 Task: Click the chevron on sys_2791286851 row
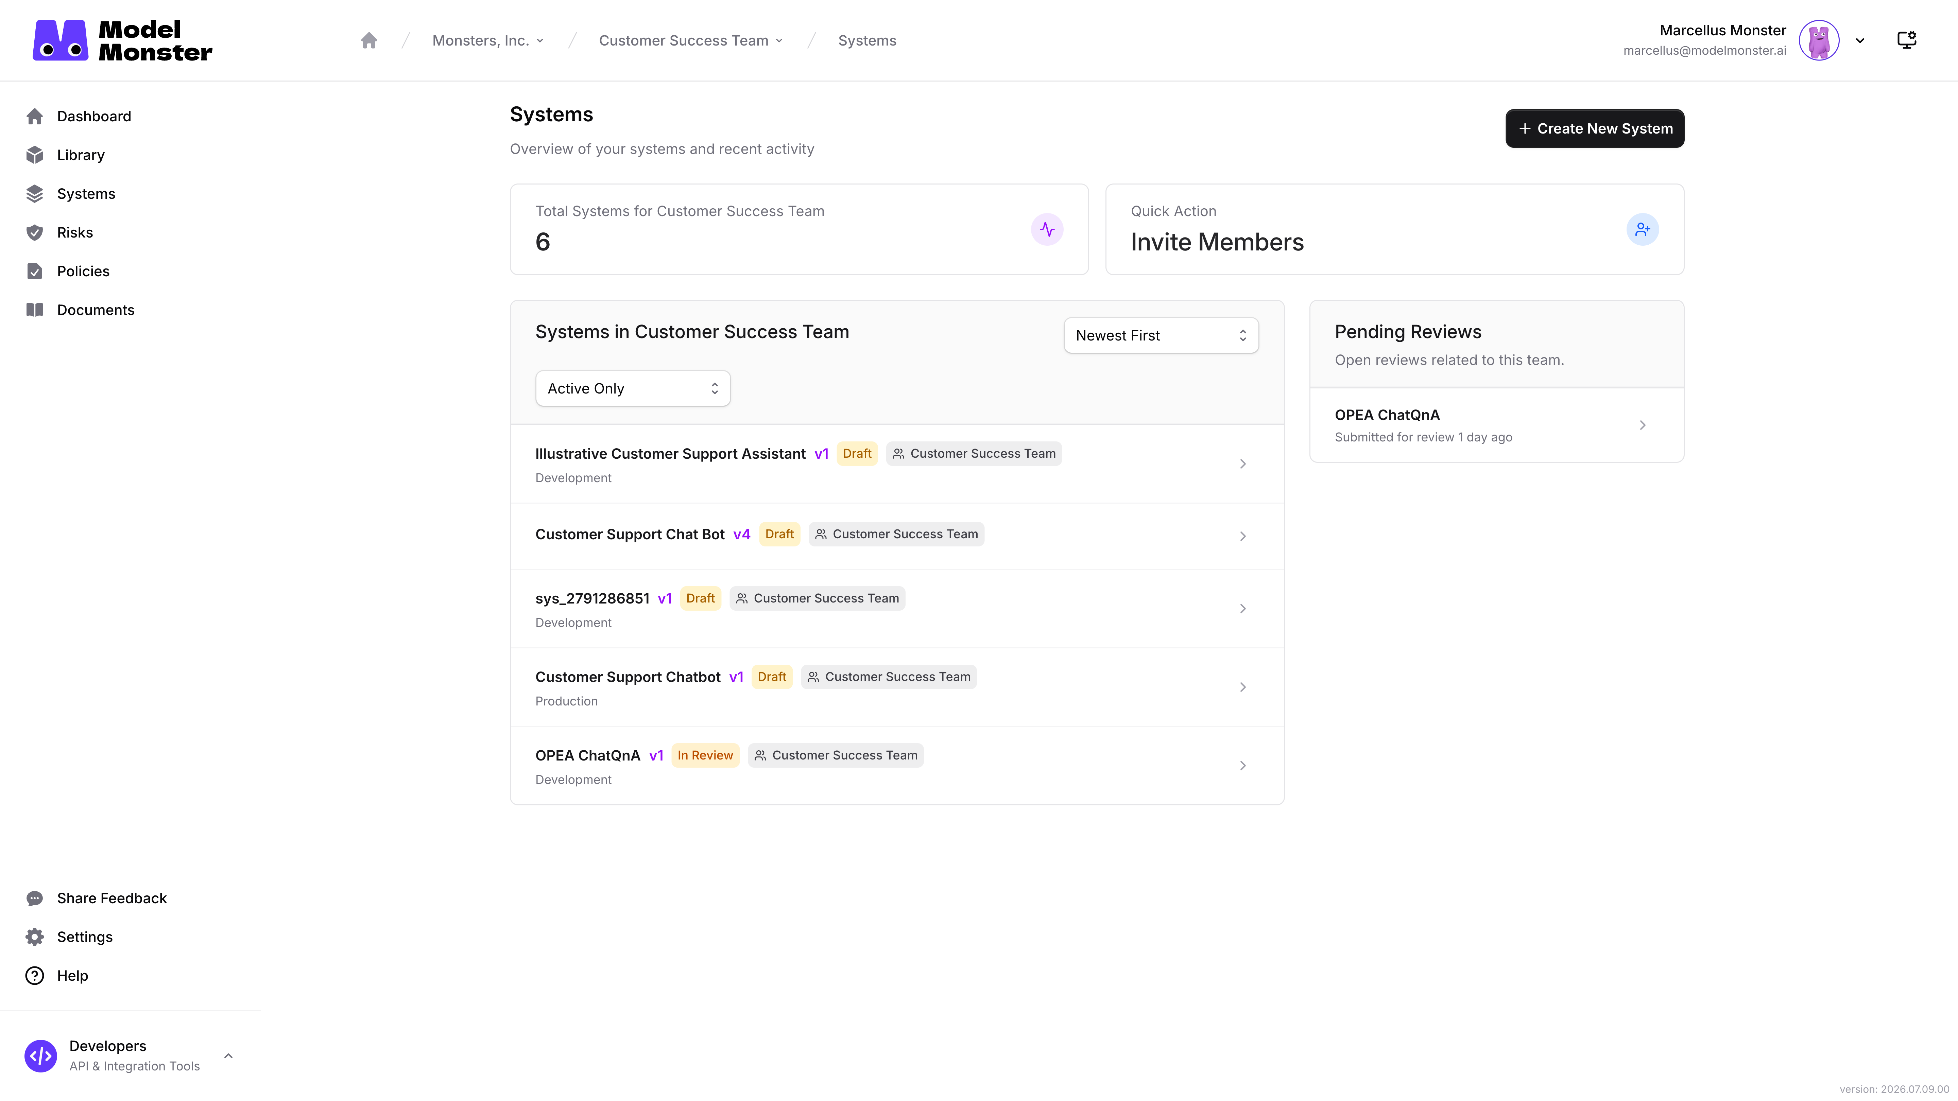coord(1243,609)
